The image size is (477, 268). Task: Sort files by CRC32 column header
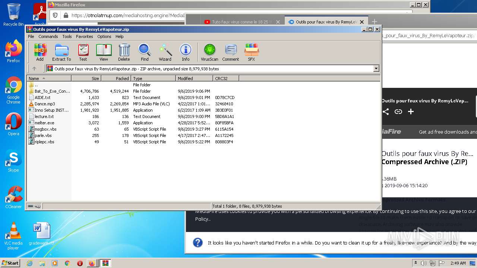[x=226, y=78]
